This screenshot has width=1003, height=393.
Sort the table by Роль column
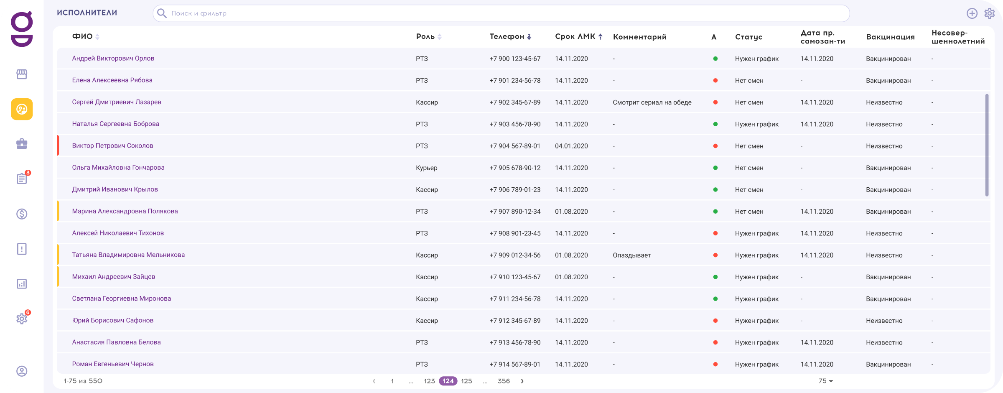(x=439, y=37)
